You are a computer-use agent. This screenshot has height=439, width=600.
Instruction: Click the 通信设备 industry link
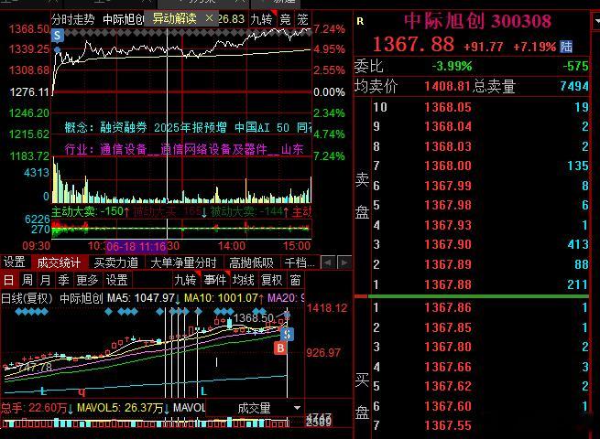[124, 149]
